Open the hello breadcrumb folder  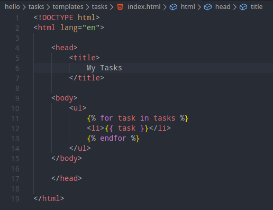[x=12, y=7]
